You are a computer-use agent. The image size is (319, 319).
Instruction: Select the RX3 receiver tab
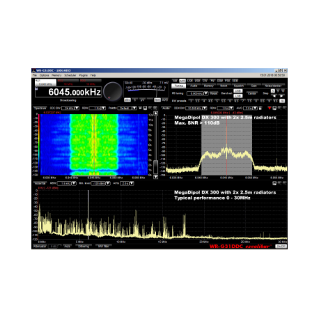click(x=91, y=82)
